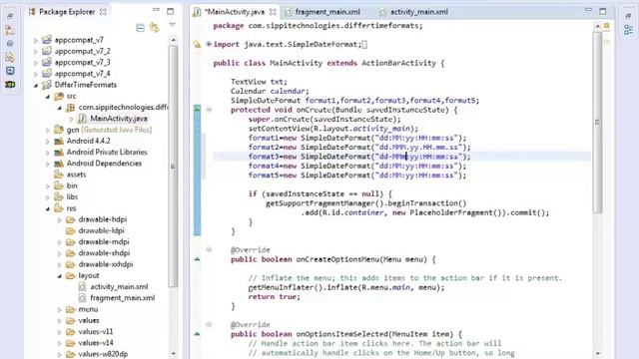639x359 pixels.
Task: Select the libs folder
Action: click(72, 196)
